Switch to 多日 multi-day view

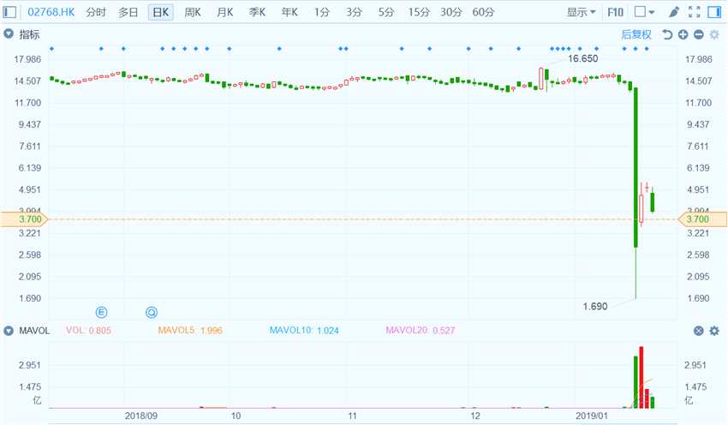tap(128, 12)
